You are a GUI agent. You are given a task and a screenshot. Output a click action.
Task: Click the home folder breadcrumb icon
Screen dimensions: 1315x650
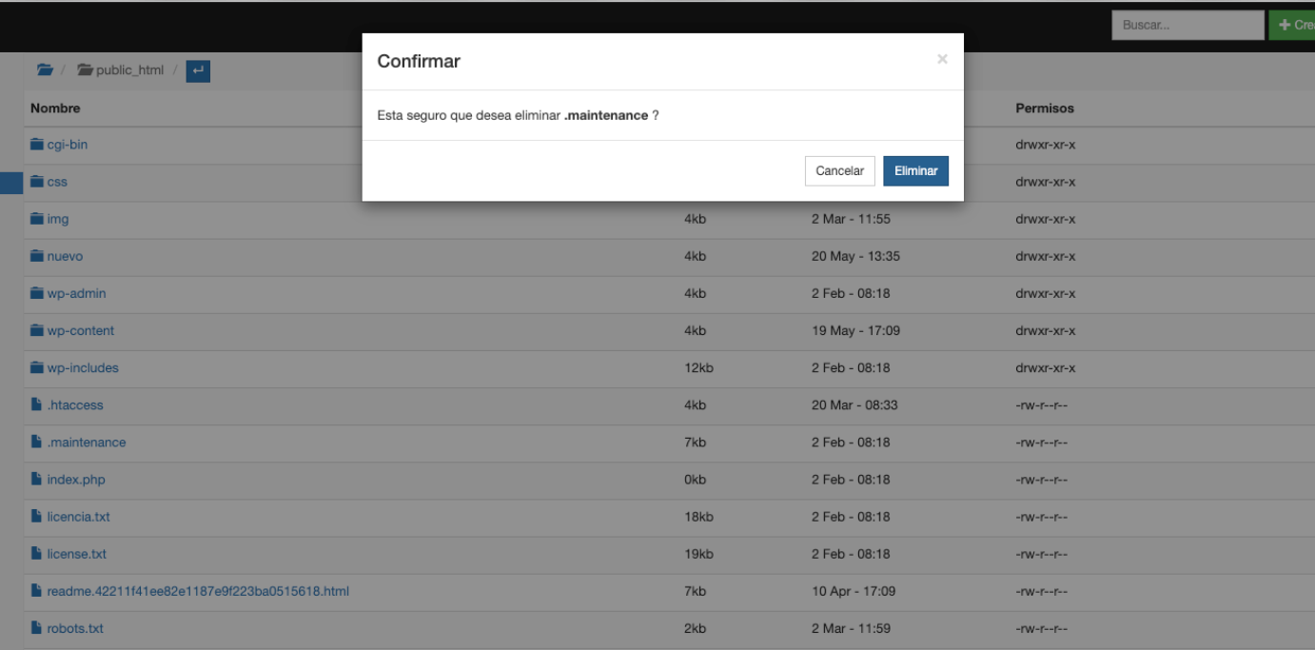(45, 70)
